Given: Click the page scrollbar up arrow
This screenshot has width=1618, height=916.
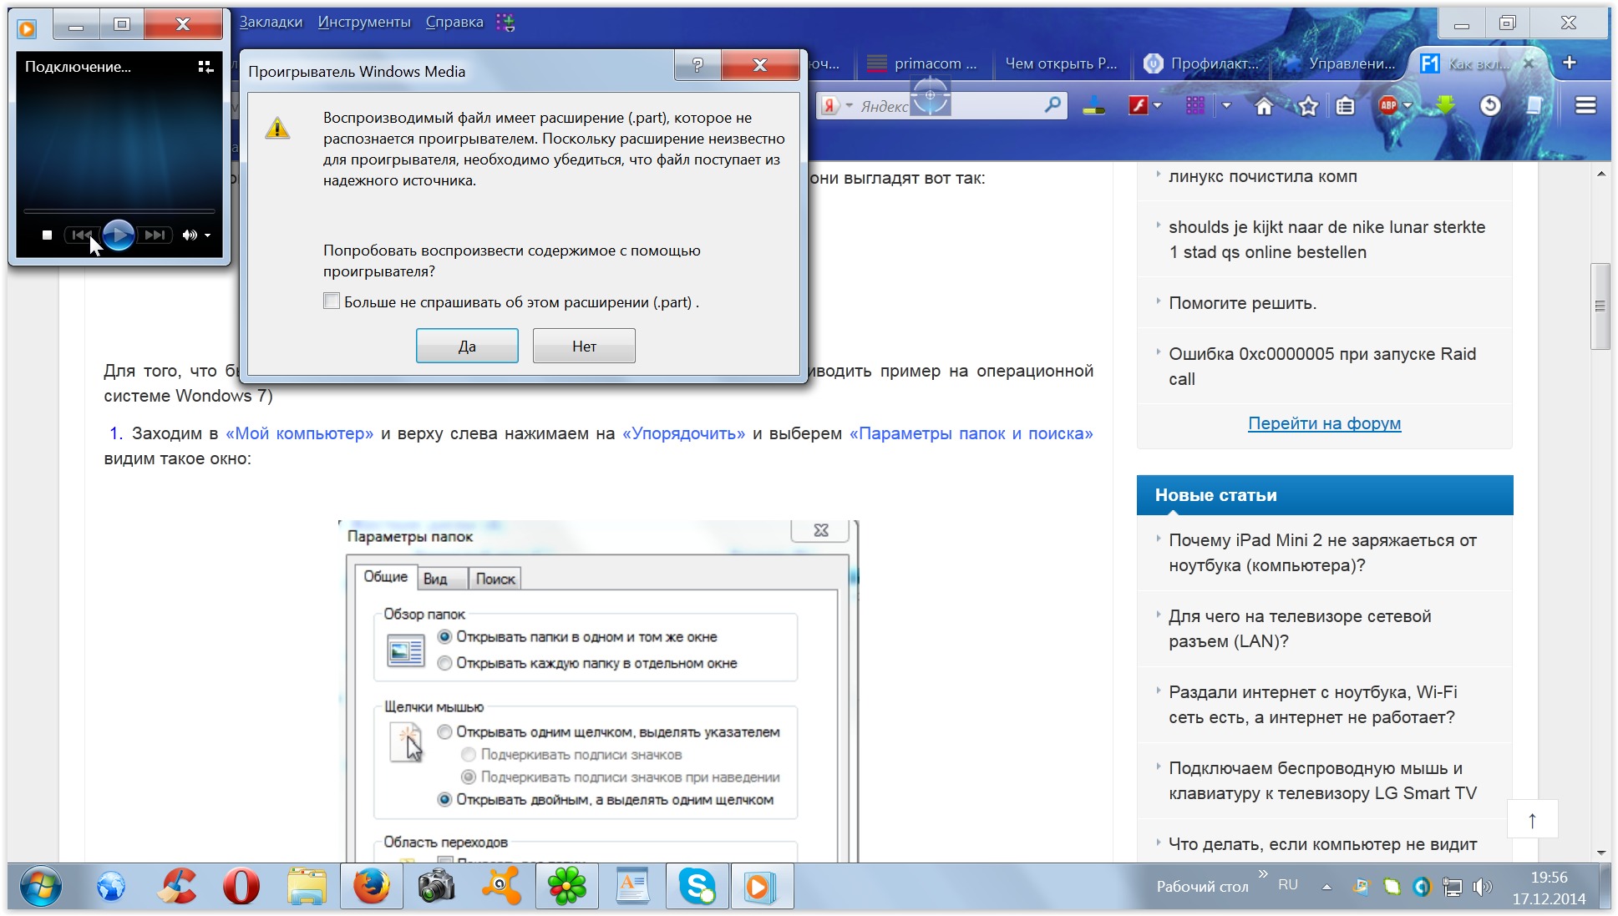Looking at the screenshot, I should point(1600,175).
